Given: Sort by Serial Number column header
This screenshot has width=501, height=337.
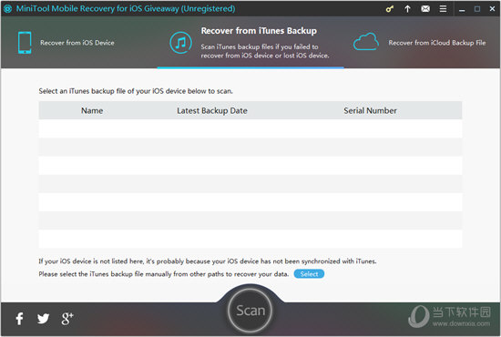Looking at the screenshot, I should (371, 110).
